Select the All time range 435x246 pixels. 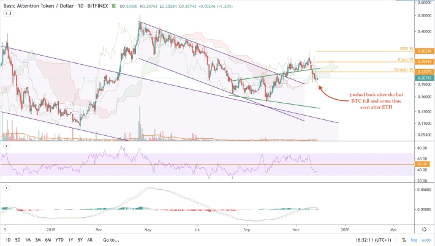pyautogui.click(x=89, y=240)
